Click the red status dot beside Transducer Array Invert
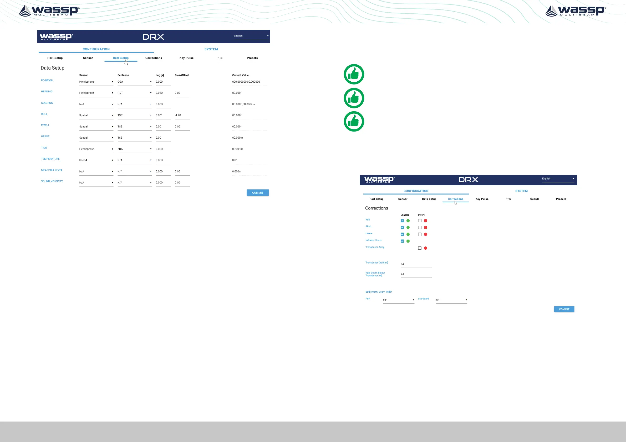Image resolution: width=626 pixels, height=442 pixels. pos(425,248)
